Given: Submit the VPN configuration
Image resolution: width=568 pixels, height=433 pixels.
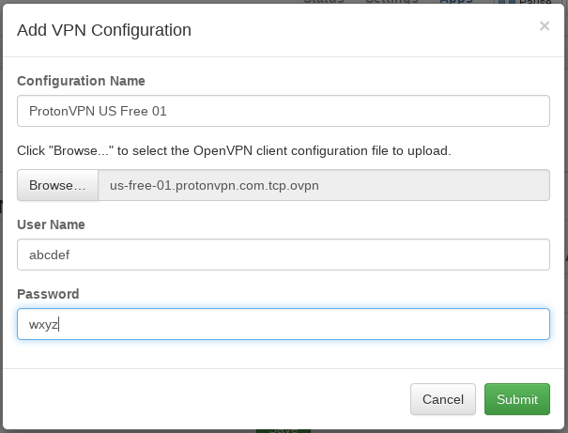Looking at the screenshot, I should click(516, 399).
